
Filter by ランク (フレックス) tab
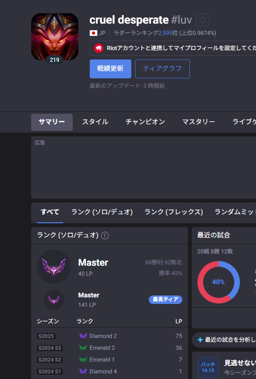pos(173,212)
